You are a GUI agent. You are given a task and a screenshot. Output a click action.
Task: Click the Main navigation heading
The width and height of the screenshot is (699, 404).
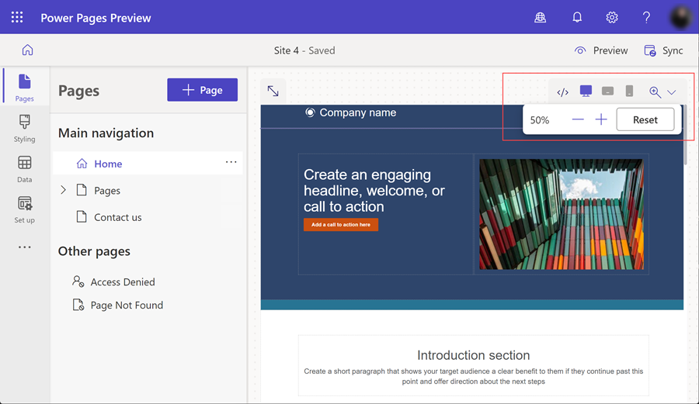tap(106, 133)
